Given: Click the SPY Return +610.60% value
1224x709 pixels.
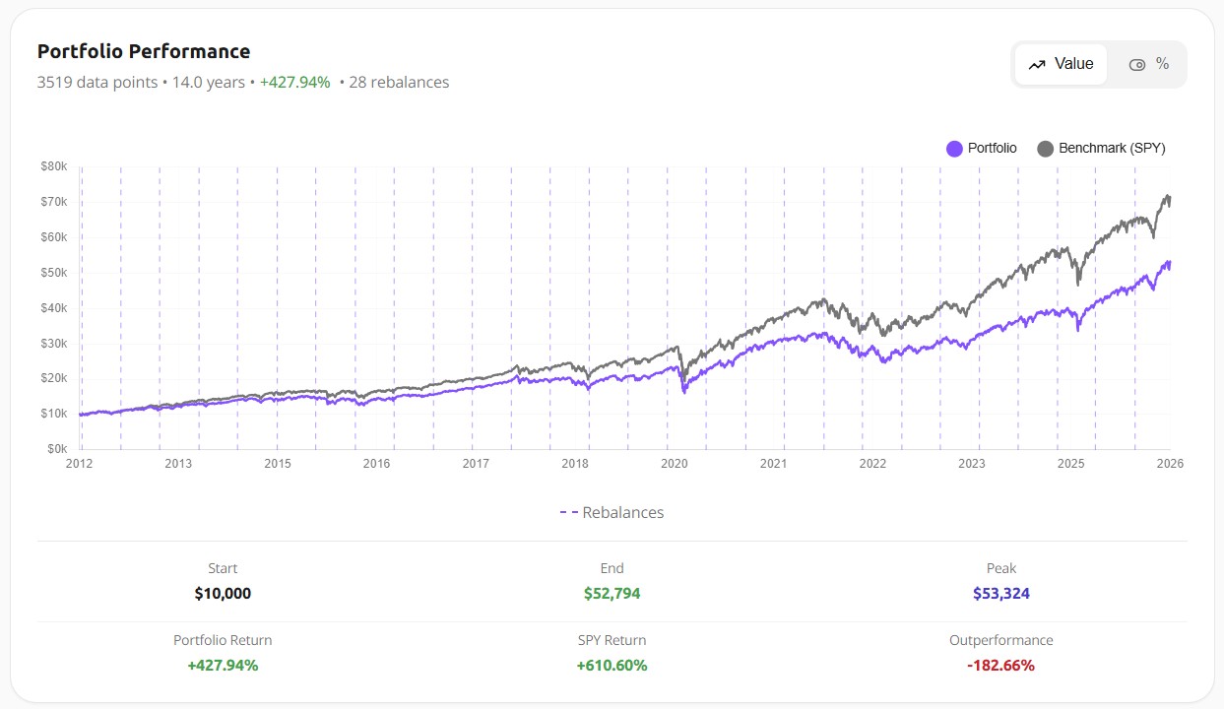Looking at the screenshot, I should pos(612,665).
